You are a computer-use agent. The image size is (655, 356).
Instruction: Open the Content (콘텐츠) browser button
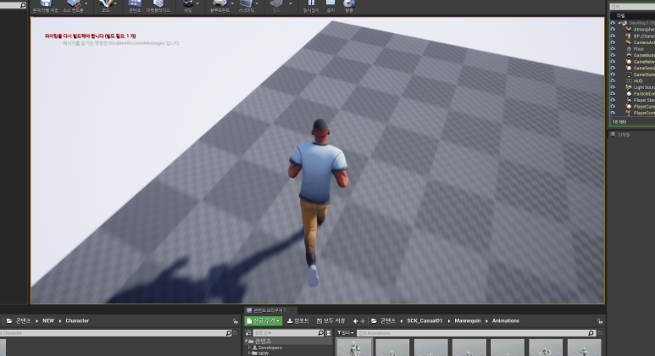(x=135, y=6)
